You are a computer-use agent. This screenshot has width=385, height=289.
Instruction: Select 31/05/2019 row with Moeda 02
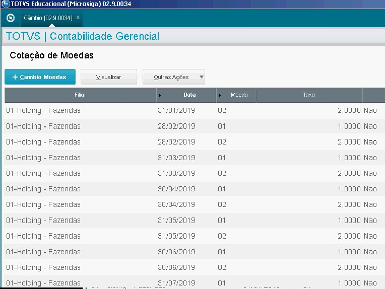195,236
